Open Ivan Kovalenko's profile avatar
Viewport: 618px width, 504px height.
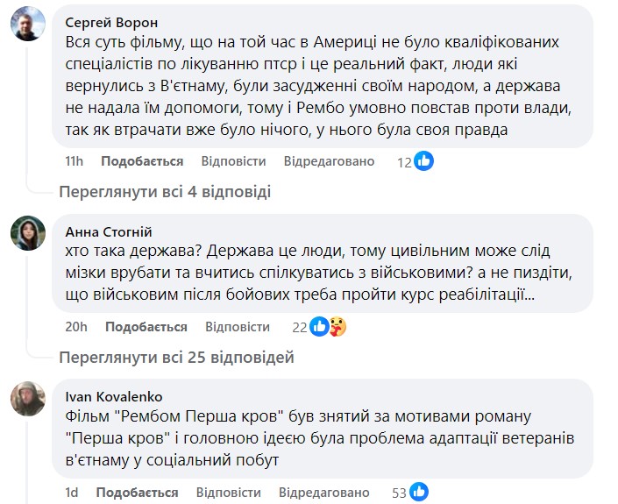click(x=27, y=399)
